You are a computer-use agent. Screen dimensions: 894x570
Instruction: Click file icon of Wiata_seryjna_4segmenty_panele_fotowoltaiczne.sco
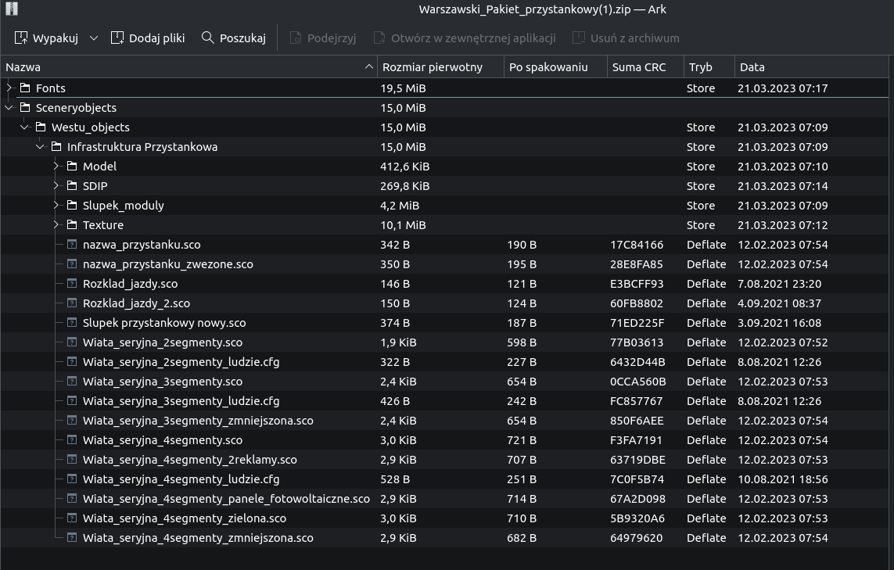coord(72,498)
